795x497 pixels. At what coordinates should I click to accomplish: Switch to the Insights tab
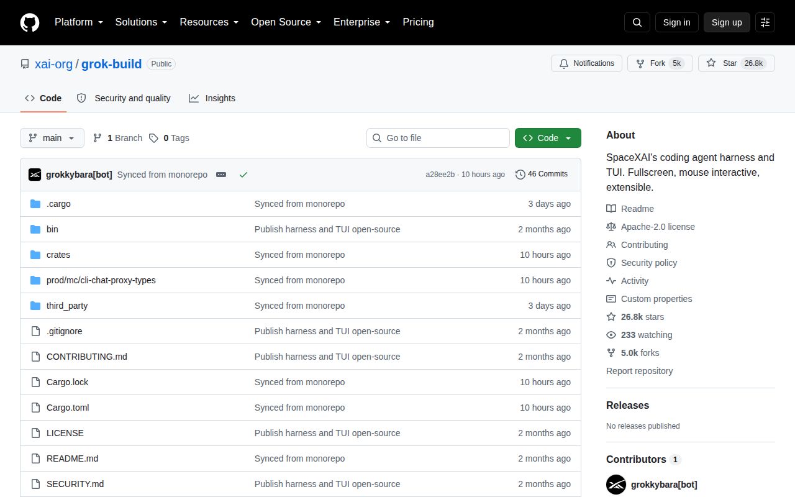[212, 98]
